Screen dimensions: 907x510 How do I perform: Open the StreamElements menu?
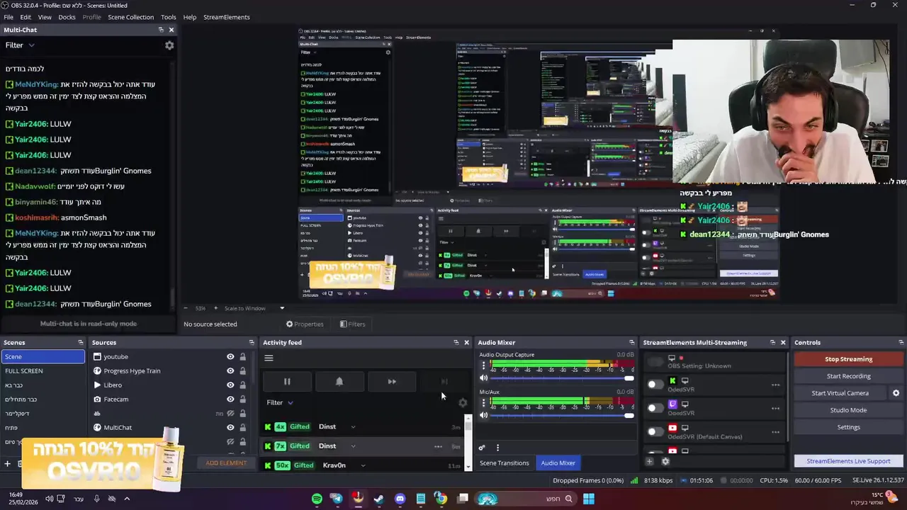tap(227, 17)
